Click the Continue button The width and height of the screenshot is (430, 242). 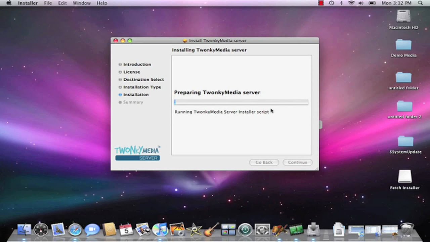click(297, 162)
